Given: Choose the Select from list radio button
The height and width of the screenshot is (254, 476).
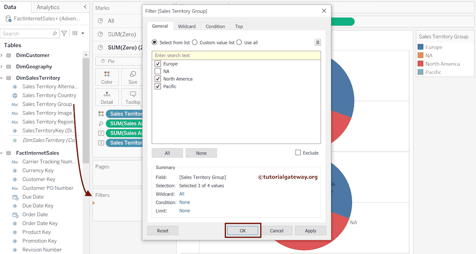Looking at the screenshot, I should coord(154,42).
